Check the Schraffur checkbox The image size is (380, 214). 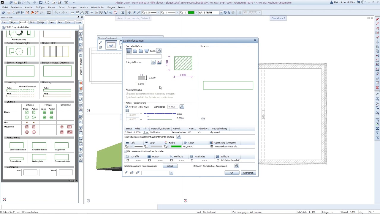tap(128, 160)
